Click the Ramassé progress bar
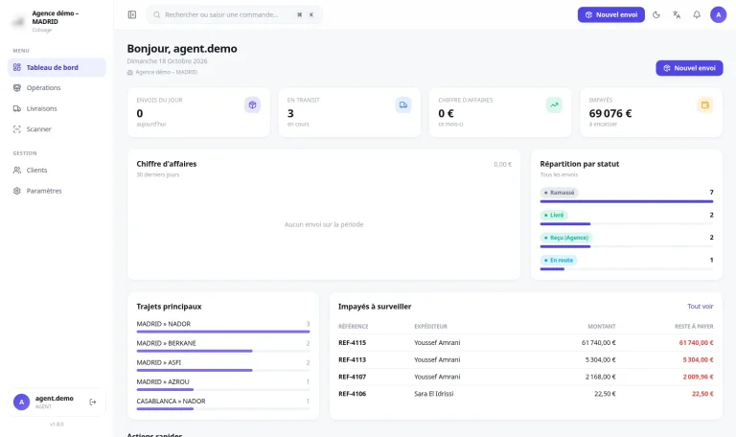 click(627, 201)
